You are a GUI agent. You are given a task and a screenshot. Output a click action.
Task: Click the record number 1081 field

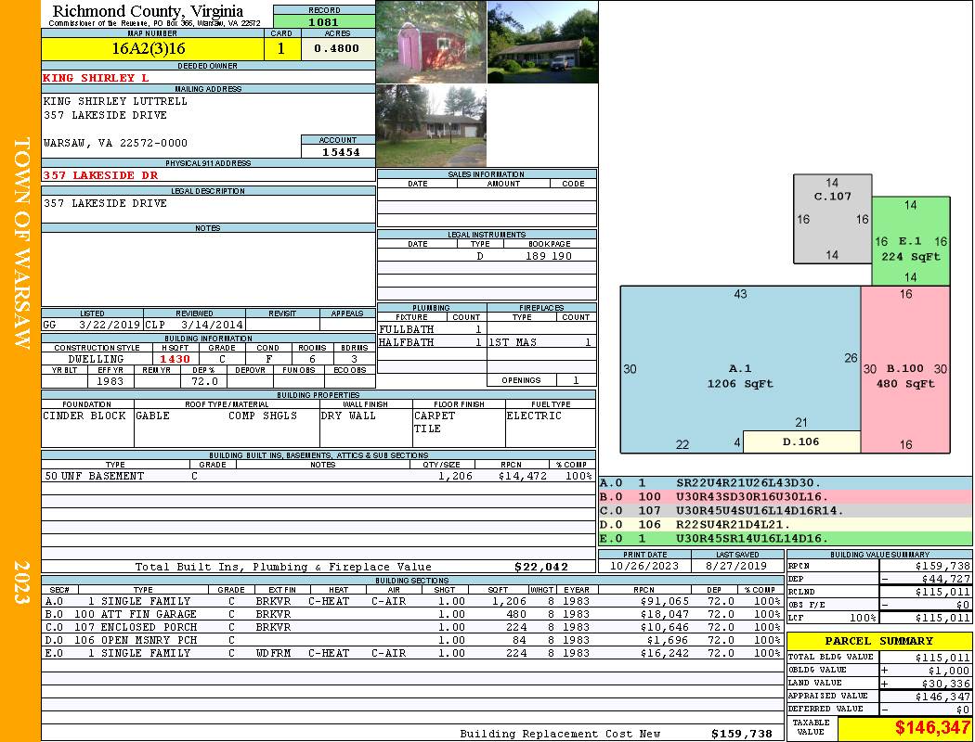click(324, 21)
